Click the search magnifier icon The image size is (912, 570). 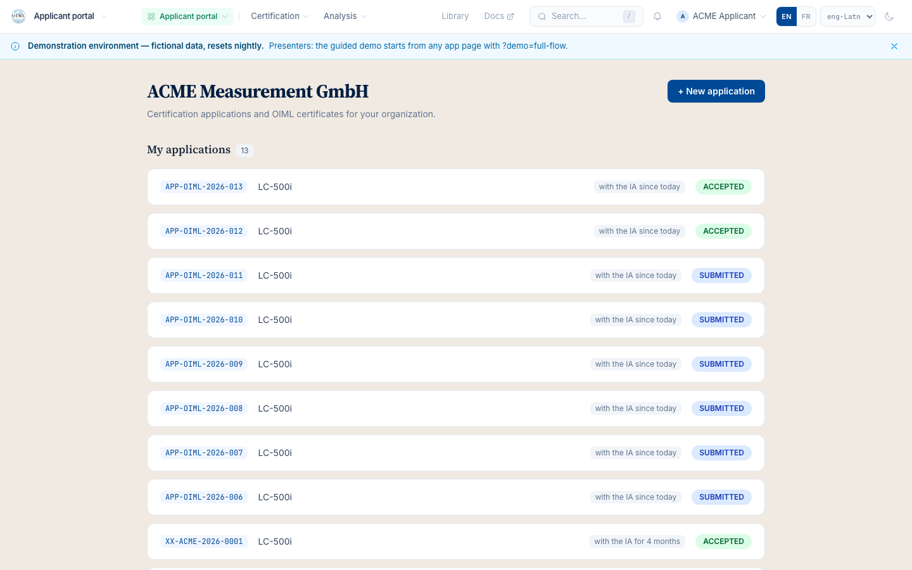click(542, 16)
